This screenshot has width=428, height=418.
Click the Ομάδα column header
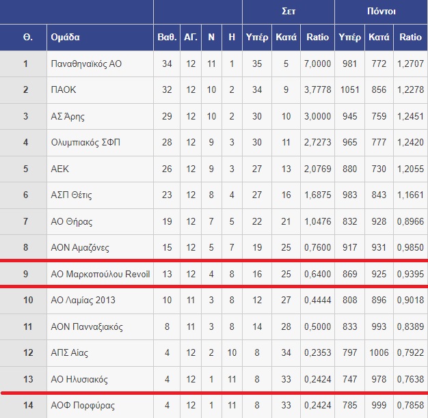tap(65, 37)
